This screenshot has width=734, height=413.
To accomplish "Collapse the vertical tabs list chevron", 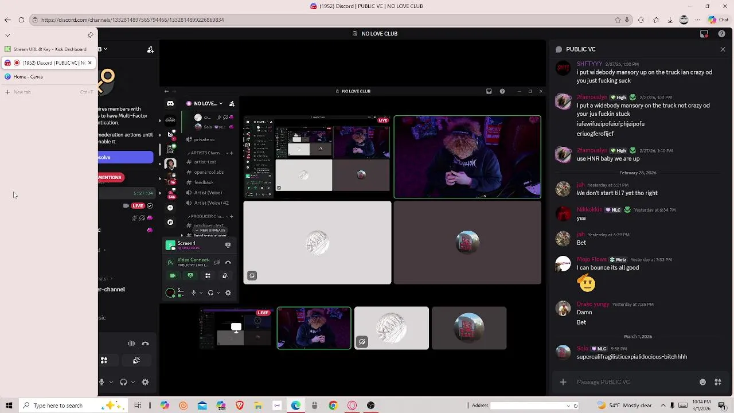I will coord(7,35).
